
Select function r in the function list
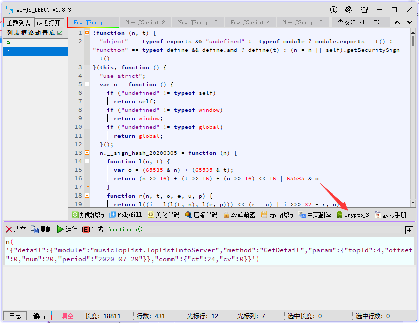pyautogui.click(x=35, y=51)
